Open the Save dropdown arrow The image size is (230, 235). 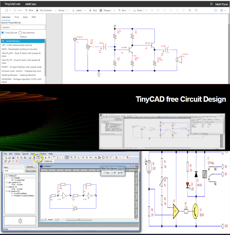(x=10, y=10)
